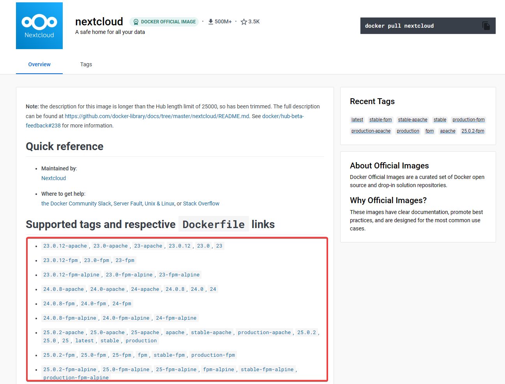Click the star rating icon
This screenshot has height=384, width=505.
[244, 22]
